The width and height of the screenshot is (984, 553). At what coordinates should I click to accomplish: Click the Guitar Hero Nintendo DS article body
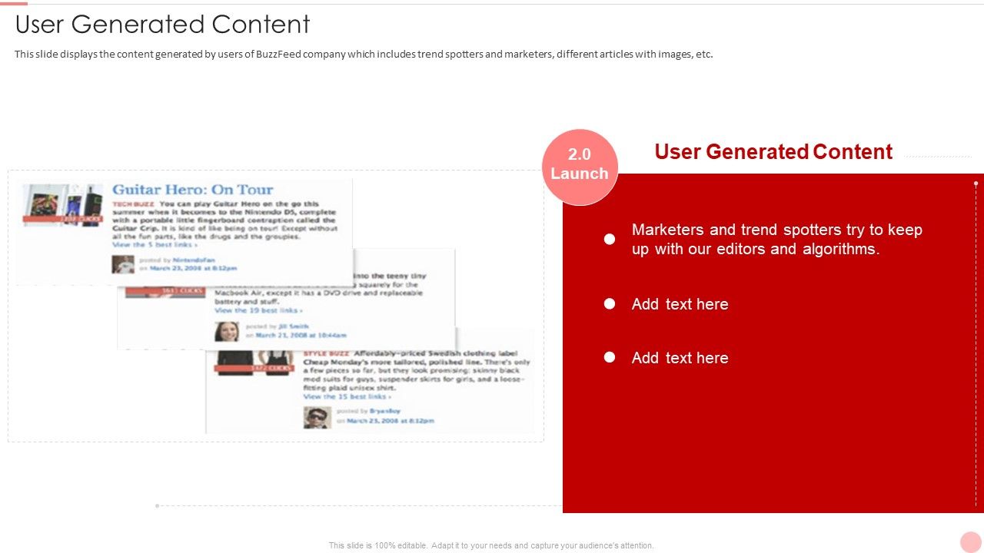pos(224,220)
